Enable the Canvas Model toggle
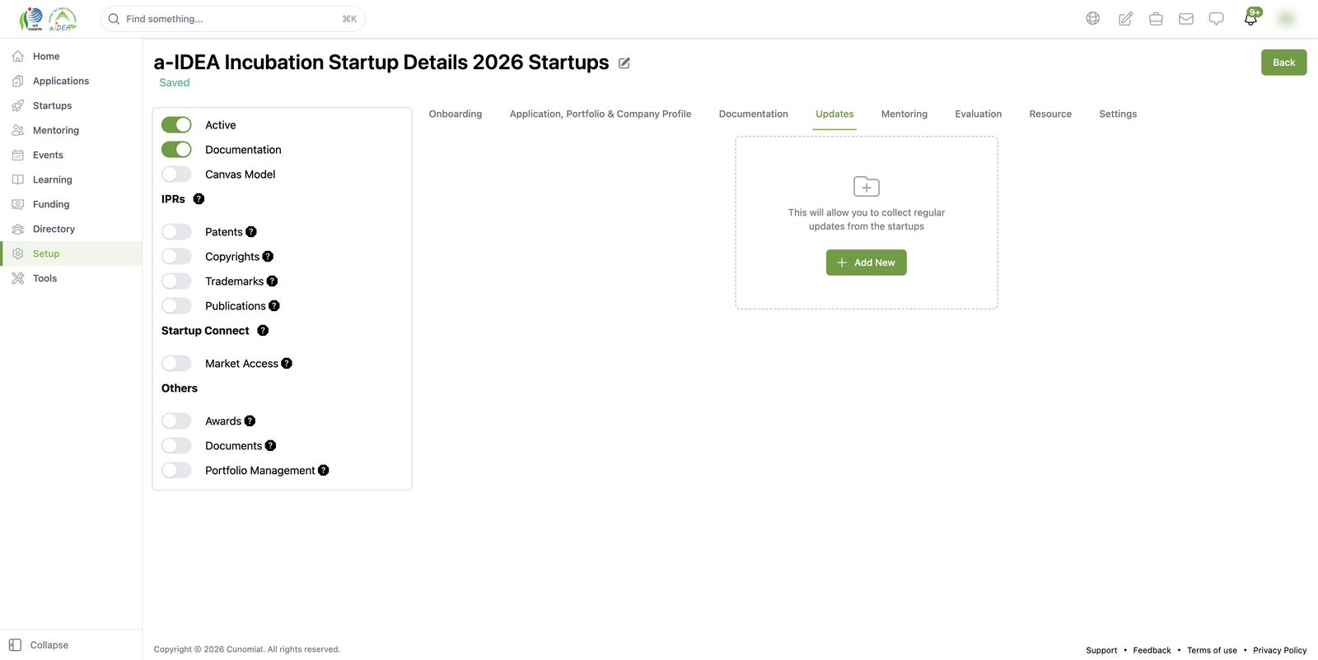The width and height of the screenshot is (1318, 660). pos(176,174)
